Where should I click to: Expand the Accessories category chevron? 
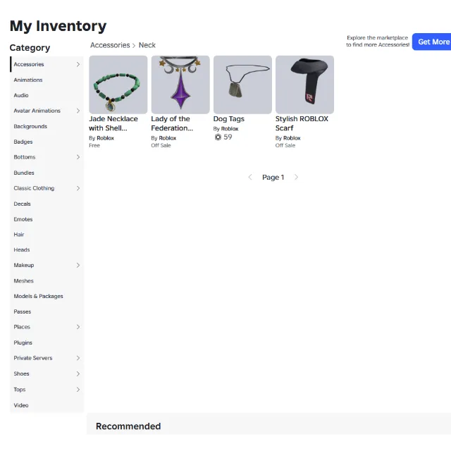(78, 64)
